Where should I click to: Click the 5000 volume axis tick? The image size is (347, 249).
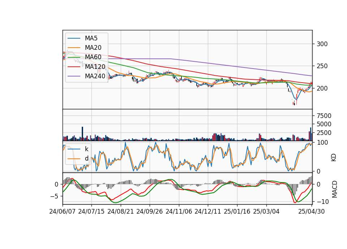pyautogui.click(x=324, y=124)
